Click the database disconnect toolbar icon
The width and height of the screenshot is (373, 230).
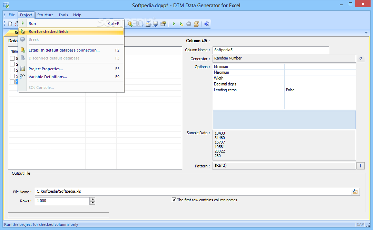138,24
